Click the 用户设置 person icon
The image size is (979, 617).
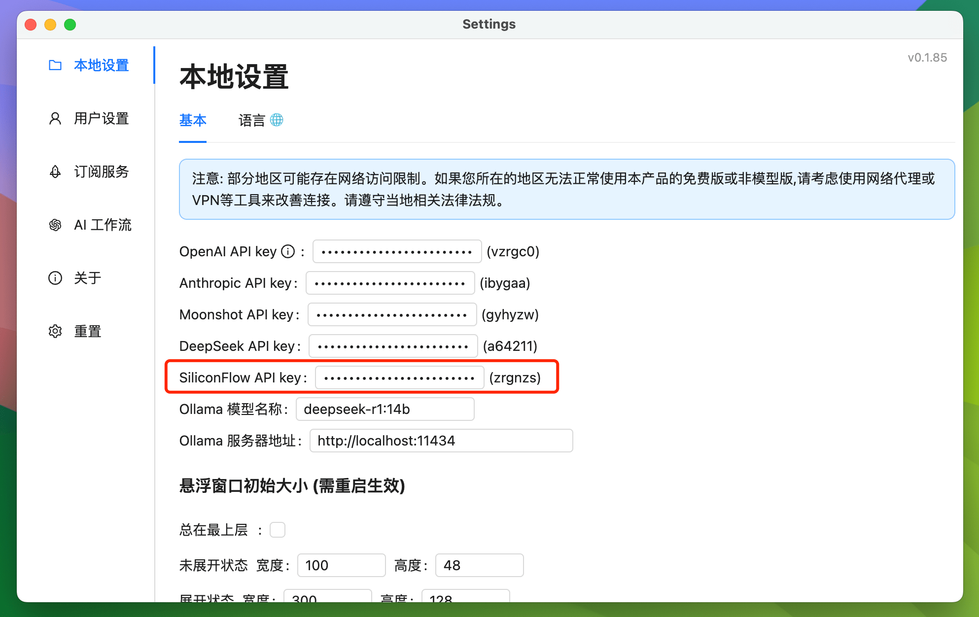point(55,118)
